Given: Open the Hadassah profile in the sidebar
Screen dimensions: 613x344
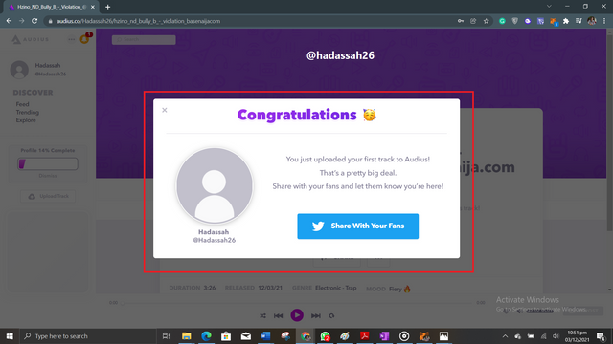Looking at the screenshot, I should [38, 70].
